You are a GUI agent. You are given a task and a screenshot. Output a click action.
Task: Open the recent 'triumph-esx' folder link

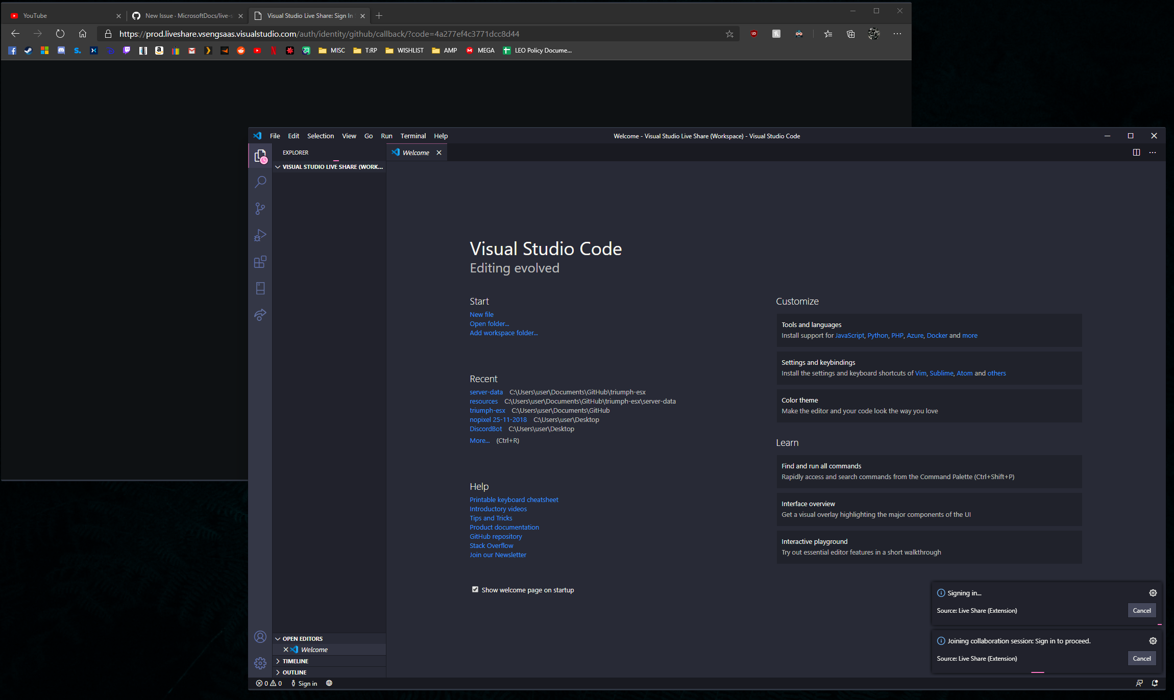point(487,410)
